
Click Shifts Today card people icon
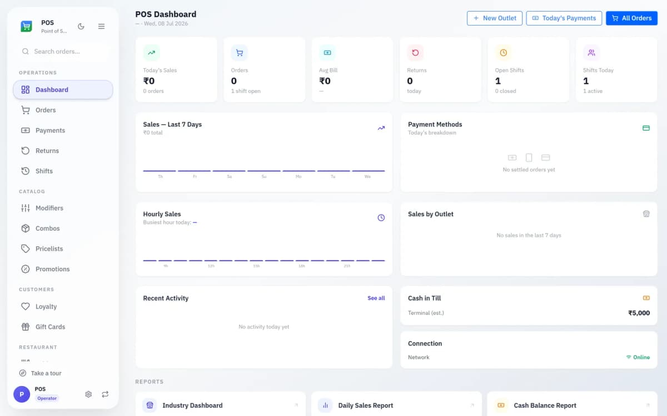pos(591,53)
